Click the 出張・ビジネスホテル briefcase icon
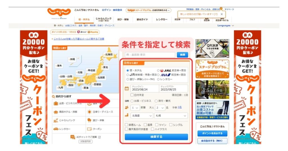 pos(56,103)
